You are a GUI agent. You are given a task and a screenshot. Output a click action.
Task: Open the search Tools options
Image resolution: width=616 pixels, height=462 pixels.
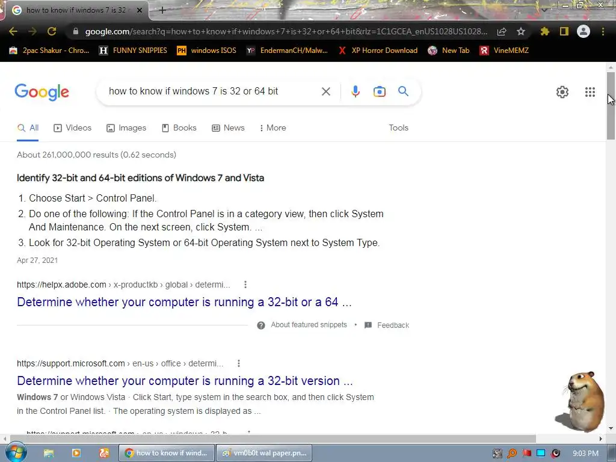click(398, 128)
